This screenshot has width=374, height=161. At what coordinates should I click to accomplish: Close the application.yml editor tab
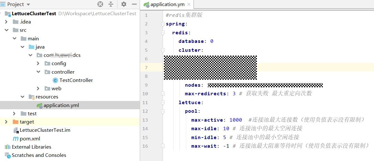click(189, 4)
